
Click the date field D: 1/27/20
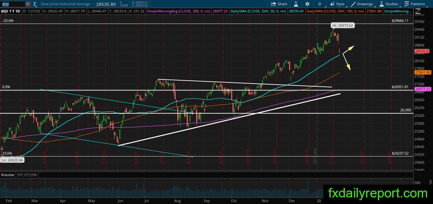point(32,11)
